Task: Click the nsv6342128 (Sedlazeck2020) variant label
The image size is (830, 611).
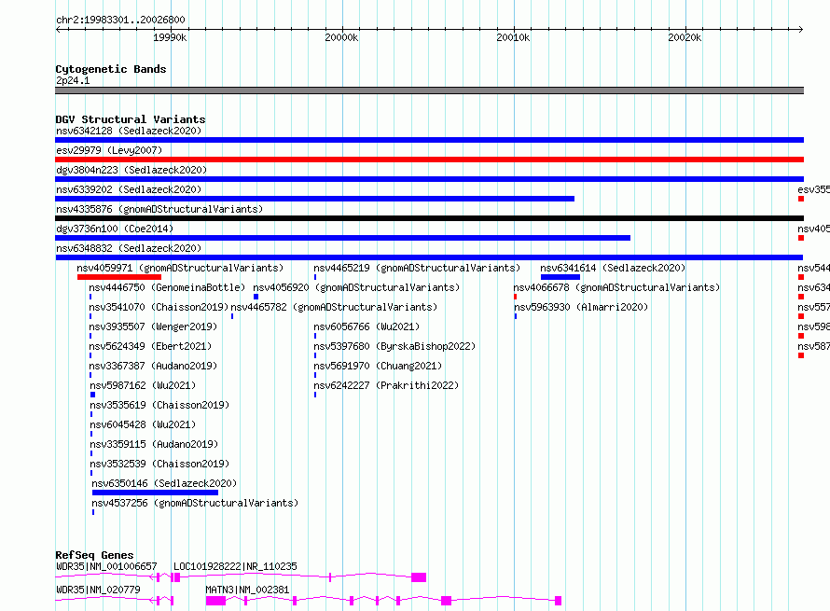Action: (129, 131)
